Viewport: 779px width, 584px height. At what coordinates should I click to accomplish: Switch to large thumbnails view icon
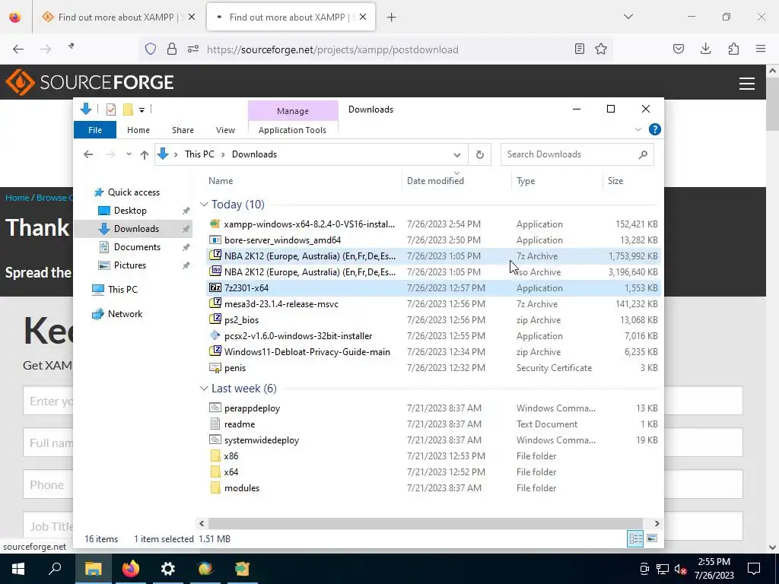pos(652,538)
